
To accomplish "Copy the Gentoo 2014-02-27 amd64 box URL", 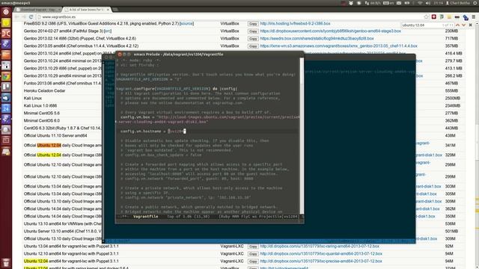I will coord(253,31).
